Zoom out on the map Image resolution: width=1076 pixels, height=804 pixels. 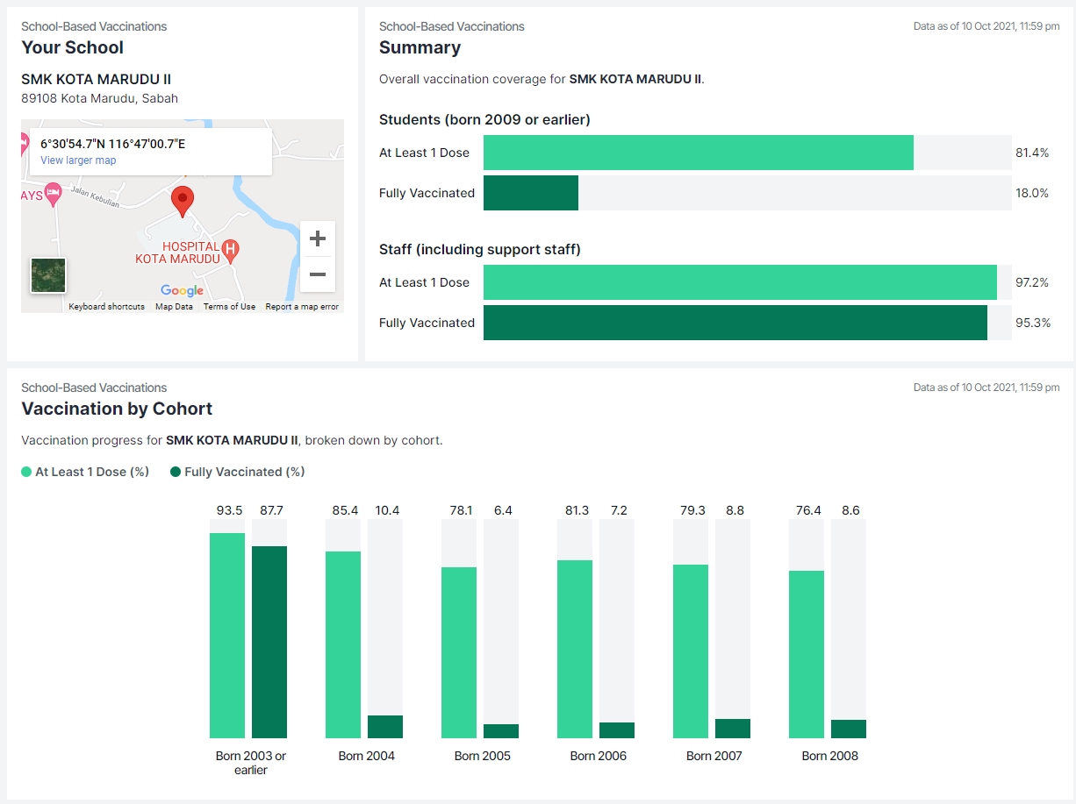pos(318,274)
